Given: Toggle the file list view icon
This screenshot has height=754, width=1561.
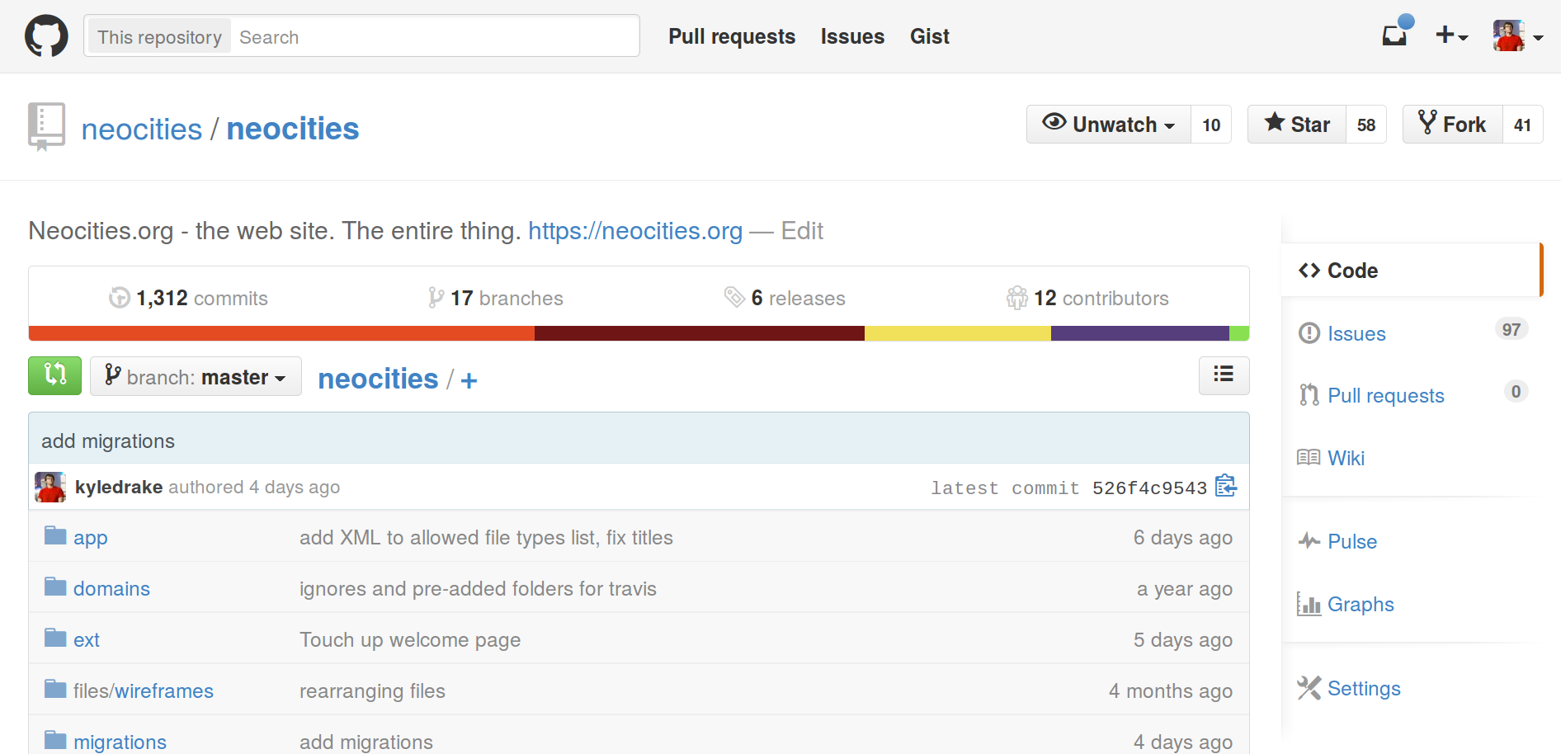Looking at the screenshot, I should [1224, 375].
